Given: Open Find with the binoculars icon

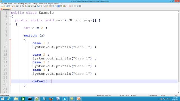Looking at the screenshot, I should tap(35, 6).
